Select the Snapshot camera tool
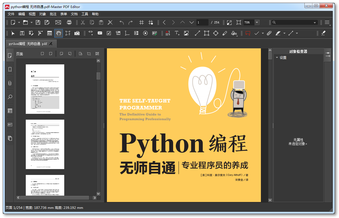 77,33
